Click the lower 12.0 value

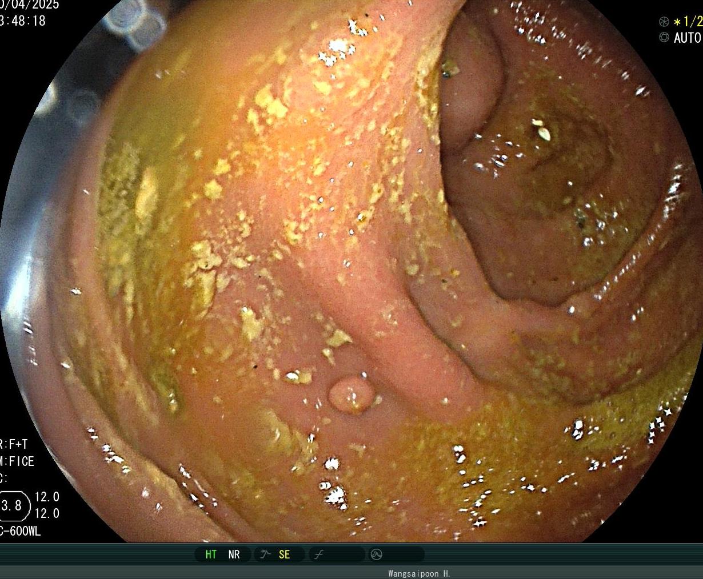tap(47, 513)
